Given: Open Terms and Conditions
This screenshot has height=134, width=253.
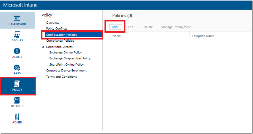Looking at the screenshot, I should [x=61, y=77].
